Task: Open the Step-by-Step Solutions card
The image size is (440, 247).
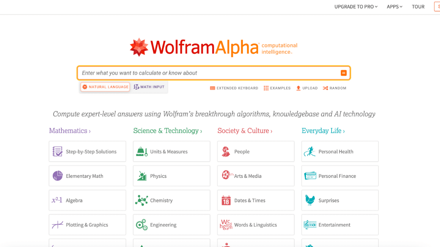Action: pyautogui.click(x=87, y=151)
